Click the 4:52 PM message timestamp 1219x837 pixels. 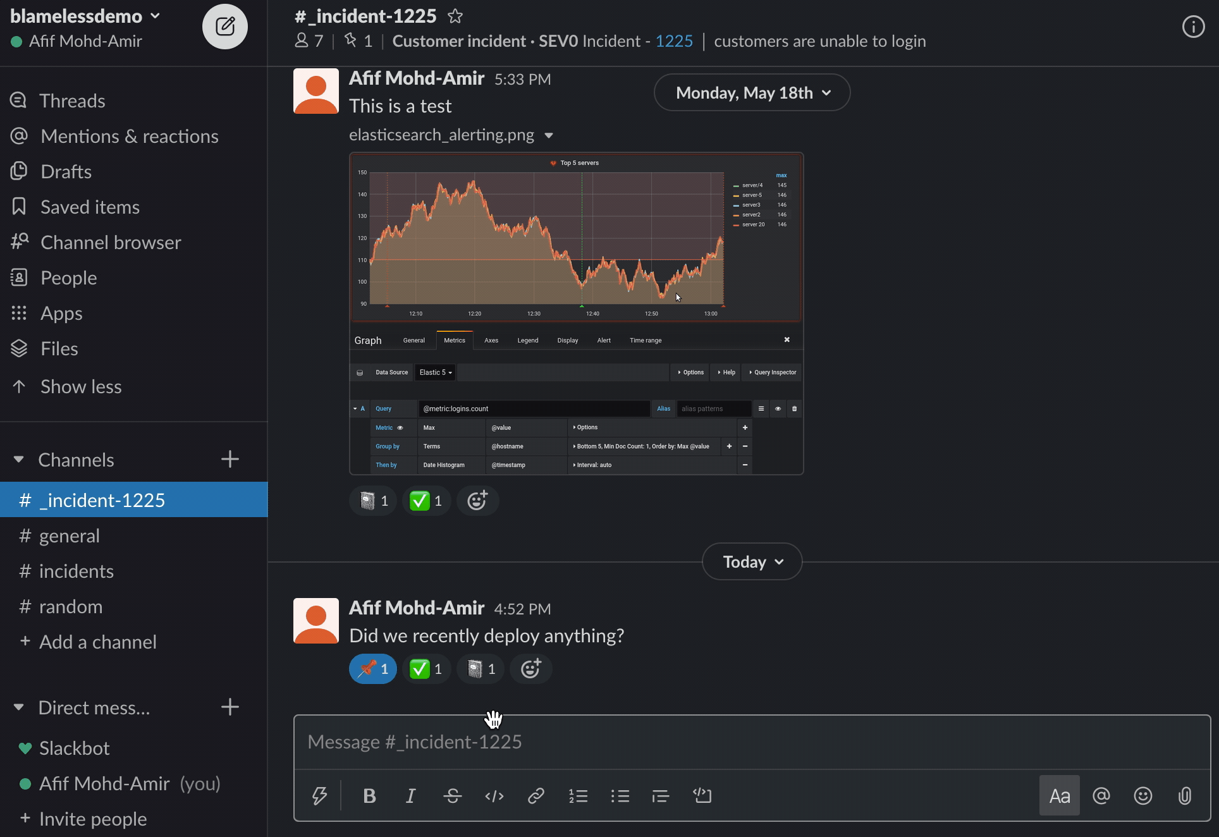coord(522,609)
